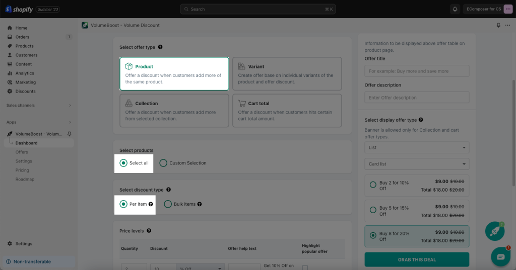
Task: Tick the Highlight popular offer checkbox
Action: point(305,267)
